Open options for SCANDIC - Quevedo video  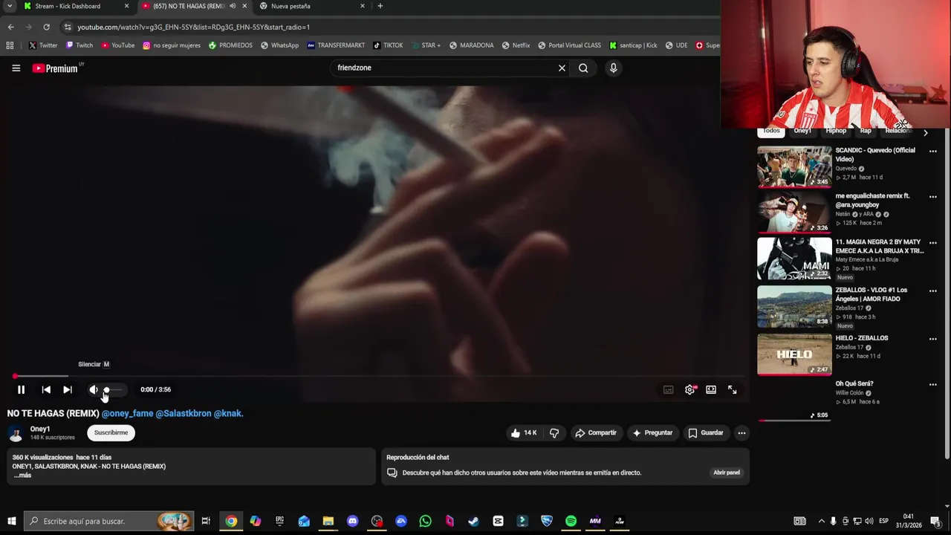pos(933,151)
